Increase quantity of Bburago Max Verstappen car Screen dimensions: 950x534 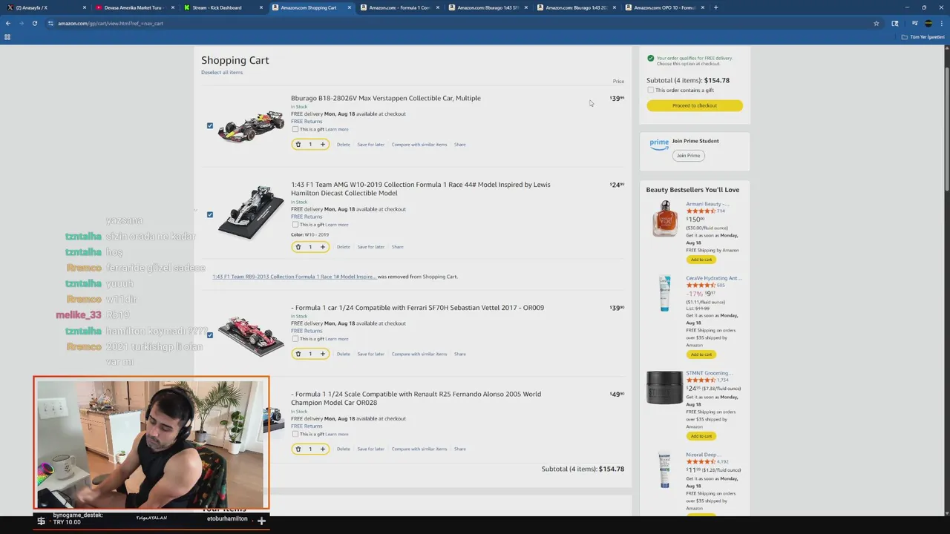[x=322, y=144]
